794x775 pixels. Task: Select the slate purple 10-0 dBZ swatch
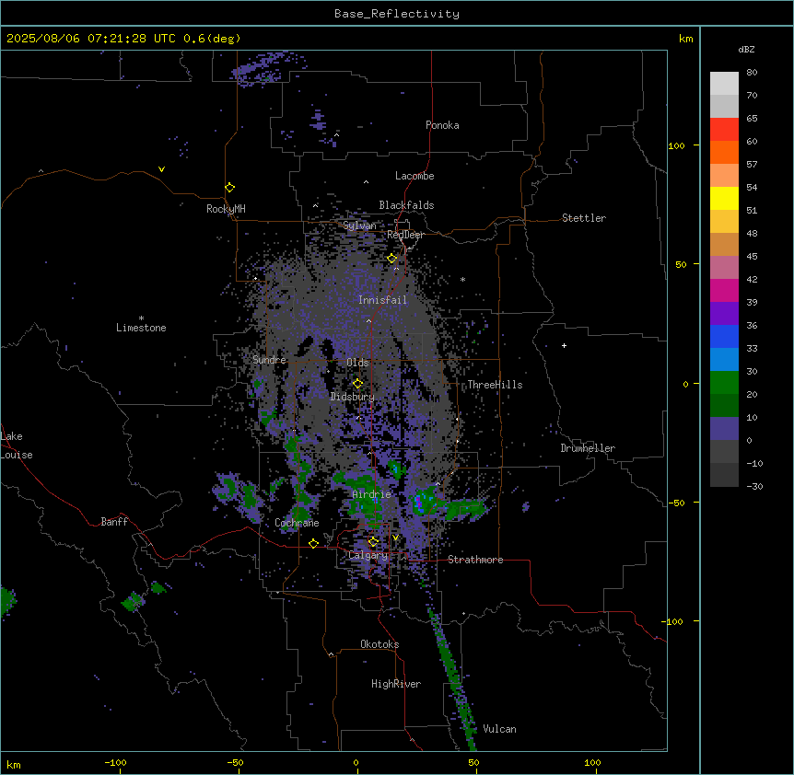point(724,429)
